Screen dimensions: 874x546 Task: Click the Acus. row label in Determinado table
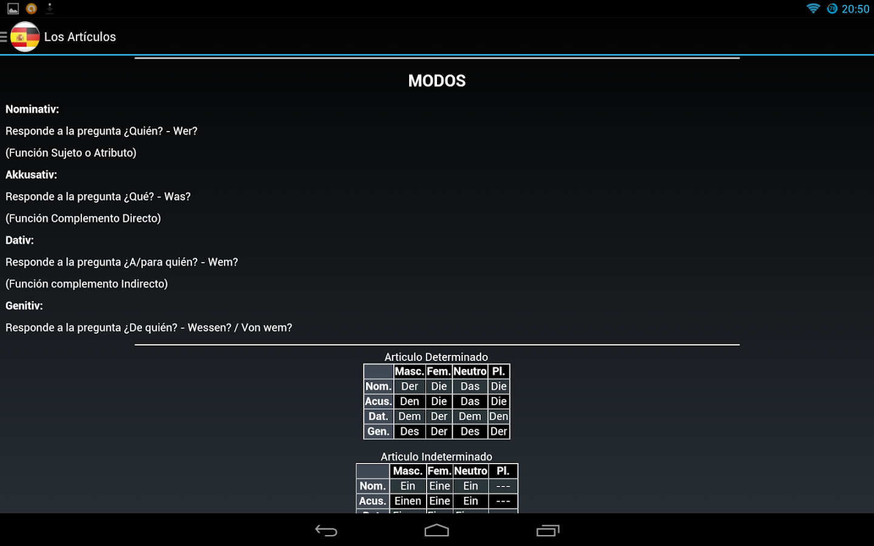tap(378, 402)
